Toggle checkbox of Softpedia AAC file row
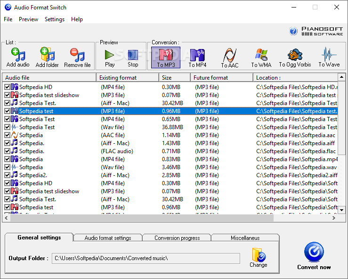348x279 pixels. (7, 135)
